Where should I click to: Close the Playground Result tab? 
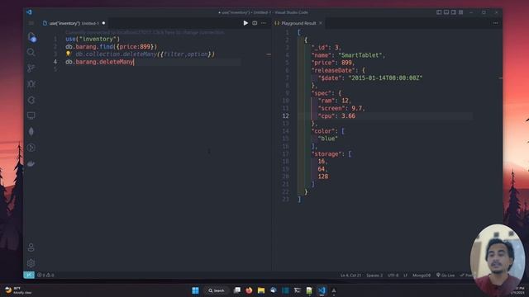[321, 23]
